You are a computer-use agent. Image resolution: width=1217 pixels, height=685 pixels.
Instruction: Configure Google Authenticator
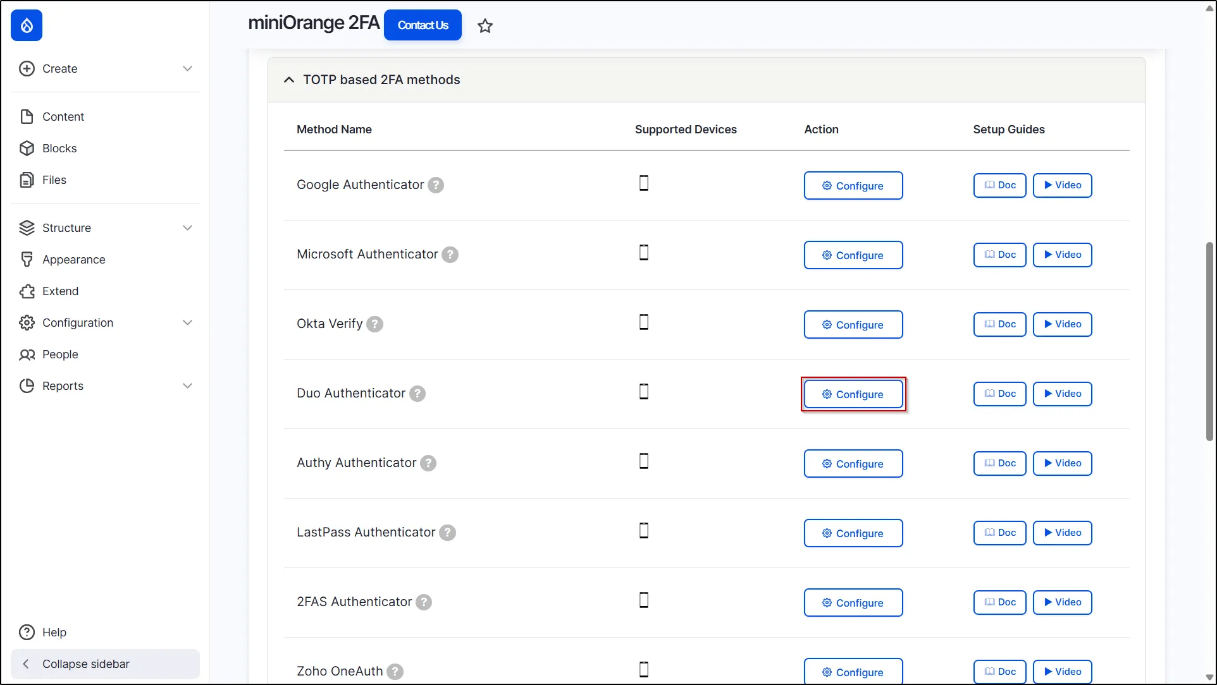tap(853, 186)
